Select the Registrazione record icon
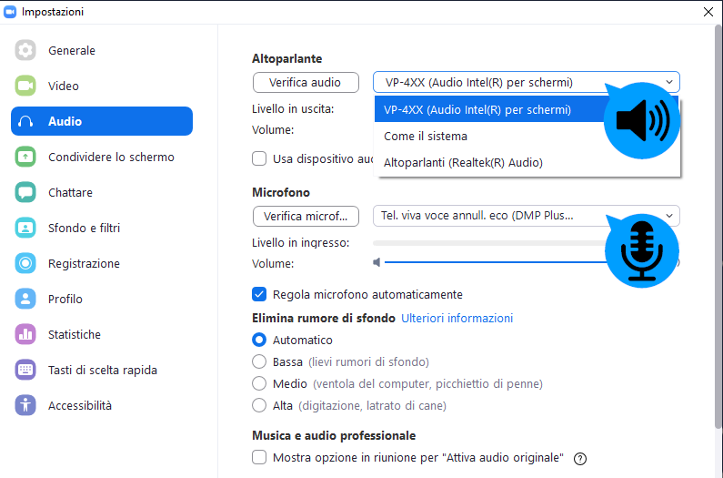The width and height of the screenshot is (723, 478). pyautogui.click(x=25, y=263)
